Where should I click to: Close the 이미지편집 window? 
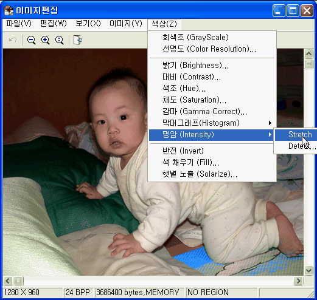307,11
